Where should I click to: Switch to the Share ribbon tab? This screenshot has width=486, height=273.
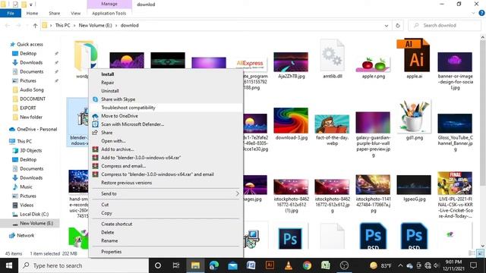tap(54, 14)
